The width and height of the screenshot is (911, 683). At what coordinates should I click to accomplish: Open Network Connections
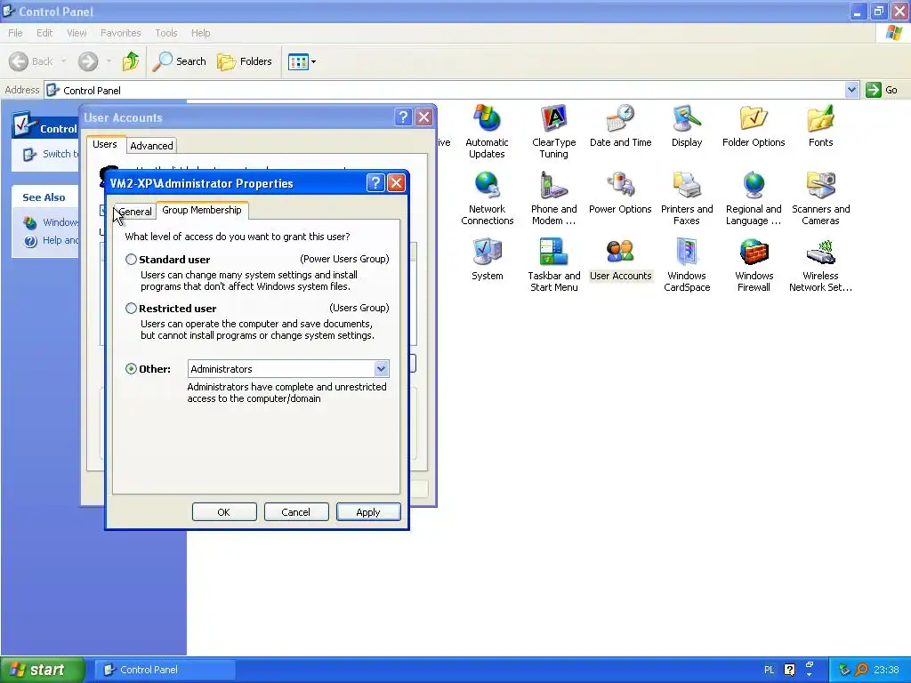tap(487, 198)
